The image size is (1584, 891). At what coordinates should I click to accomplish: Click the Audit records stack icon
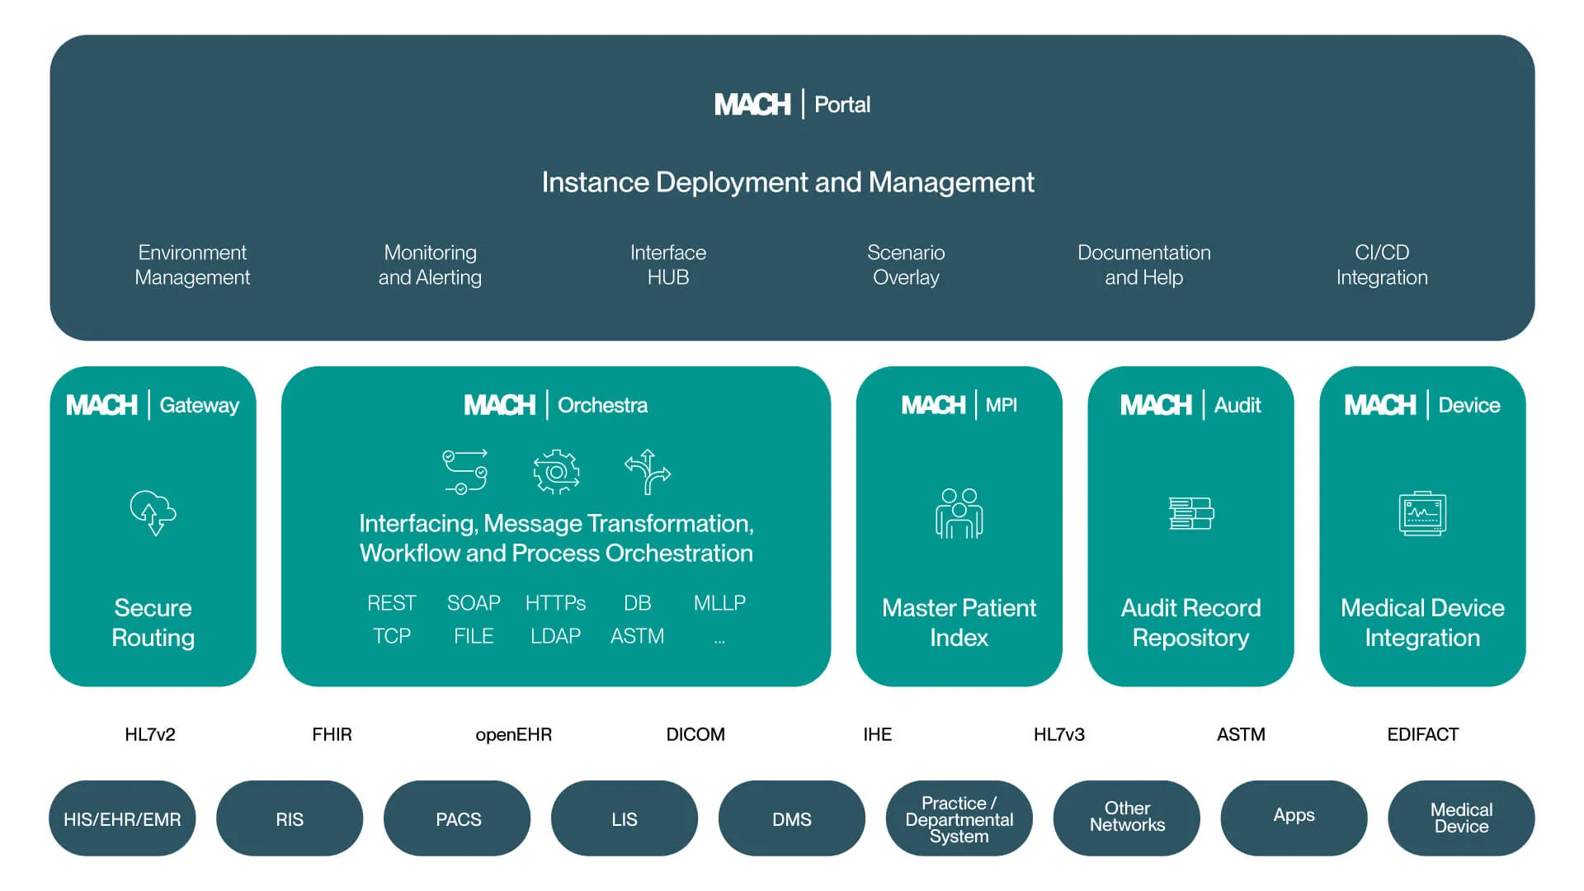coord(1191,513)
